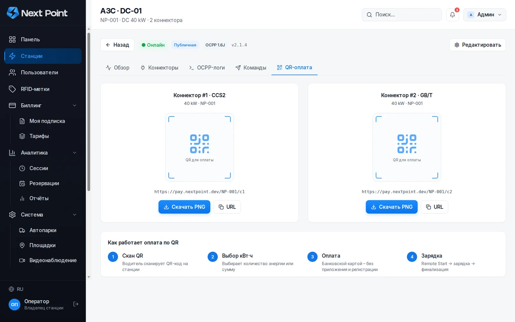This screenshot has width=515, height=322.
Task: Download PNG for Коннектор #1 CCS2
Action: coord(184,207)
